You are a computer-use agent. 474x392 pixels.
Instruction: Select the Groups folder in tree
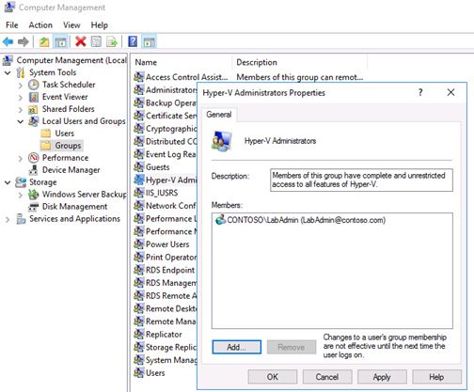coord(68,146)
